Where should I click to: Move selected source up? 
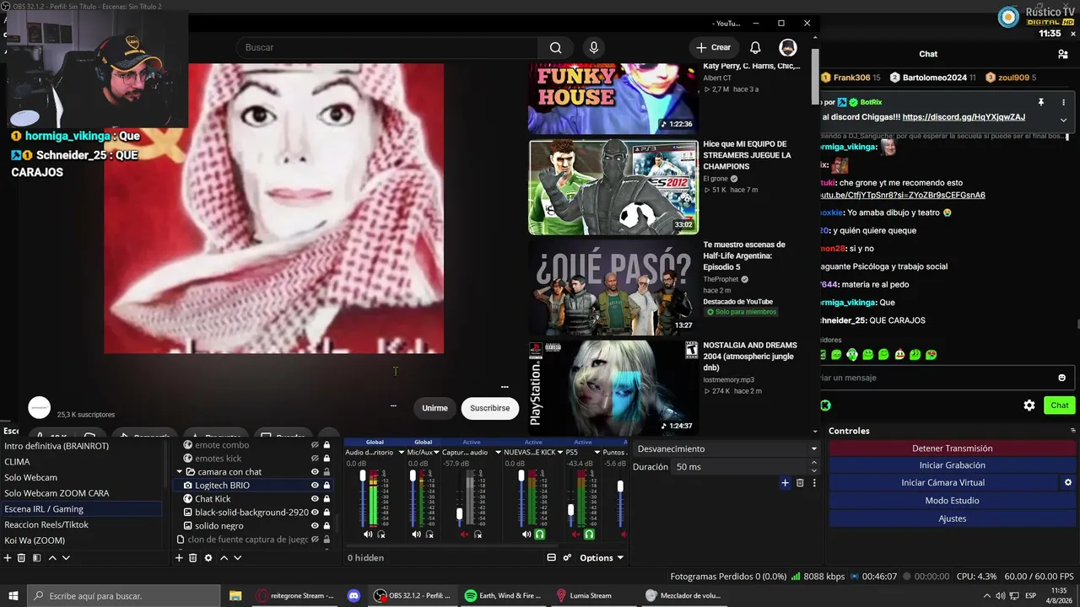tap(224, 558)
